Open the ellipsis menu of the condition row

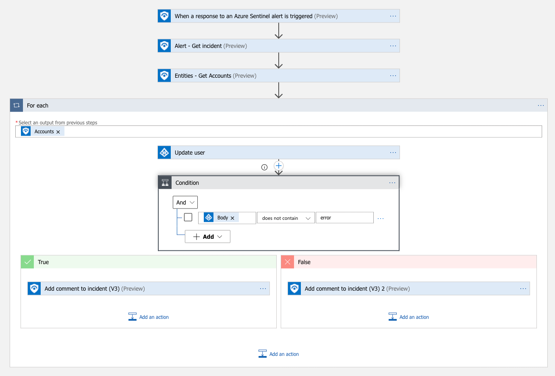(x=381, y=218)
